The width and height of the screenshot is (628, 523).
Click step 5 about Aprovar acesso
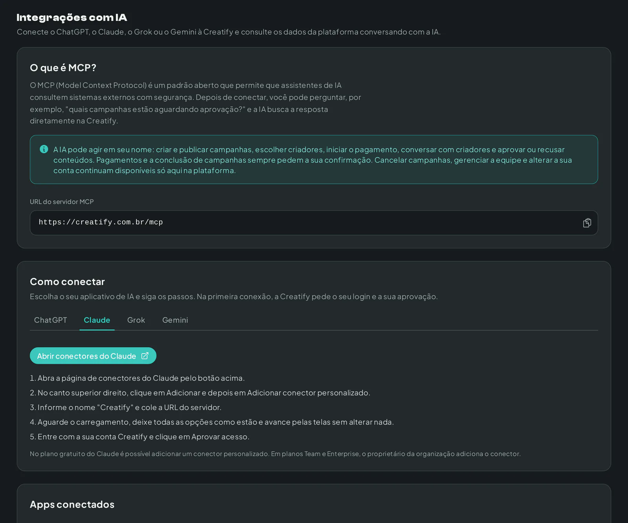click(x=140, y=437)
